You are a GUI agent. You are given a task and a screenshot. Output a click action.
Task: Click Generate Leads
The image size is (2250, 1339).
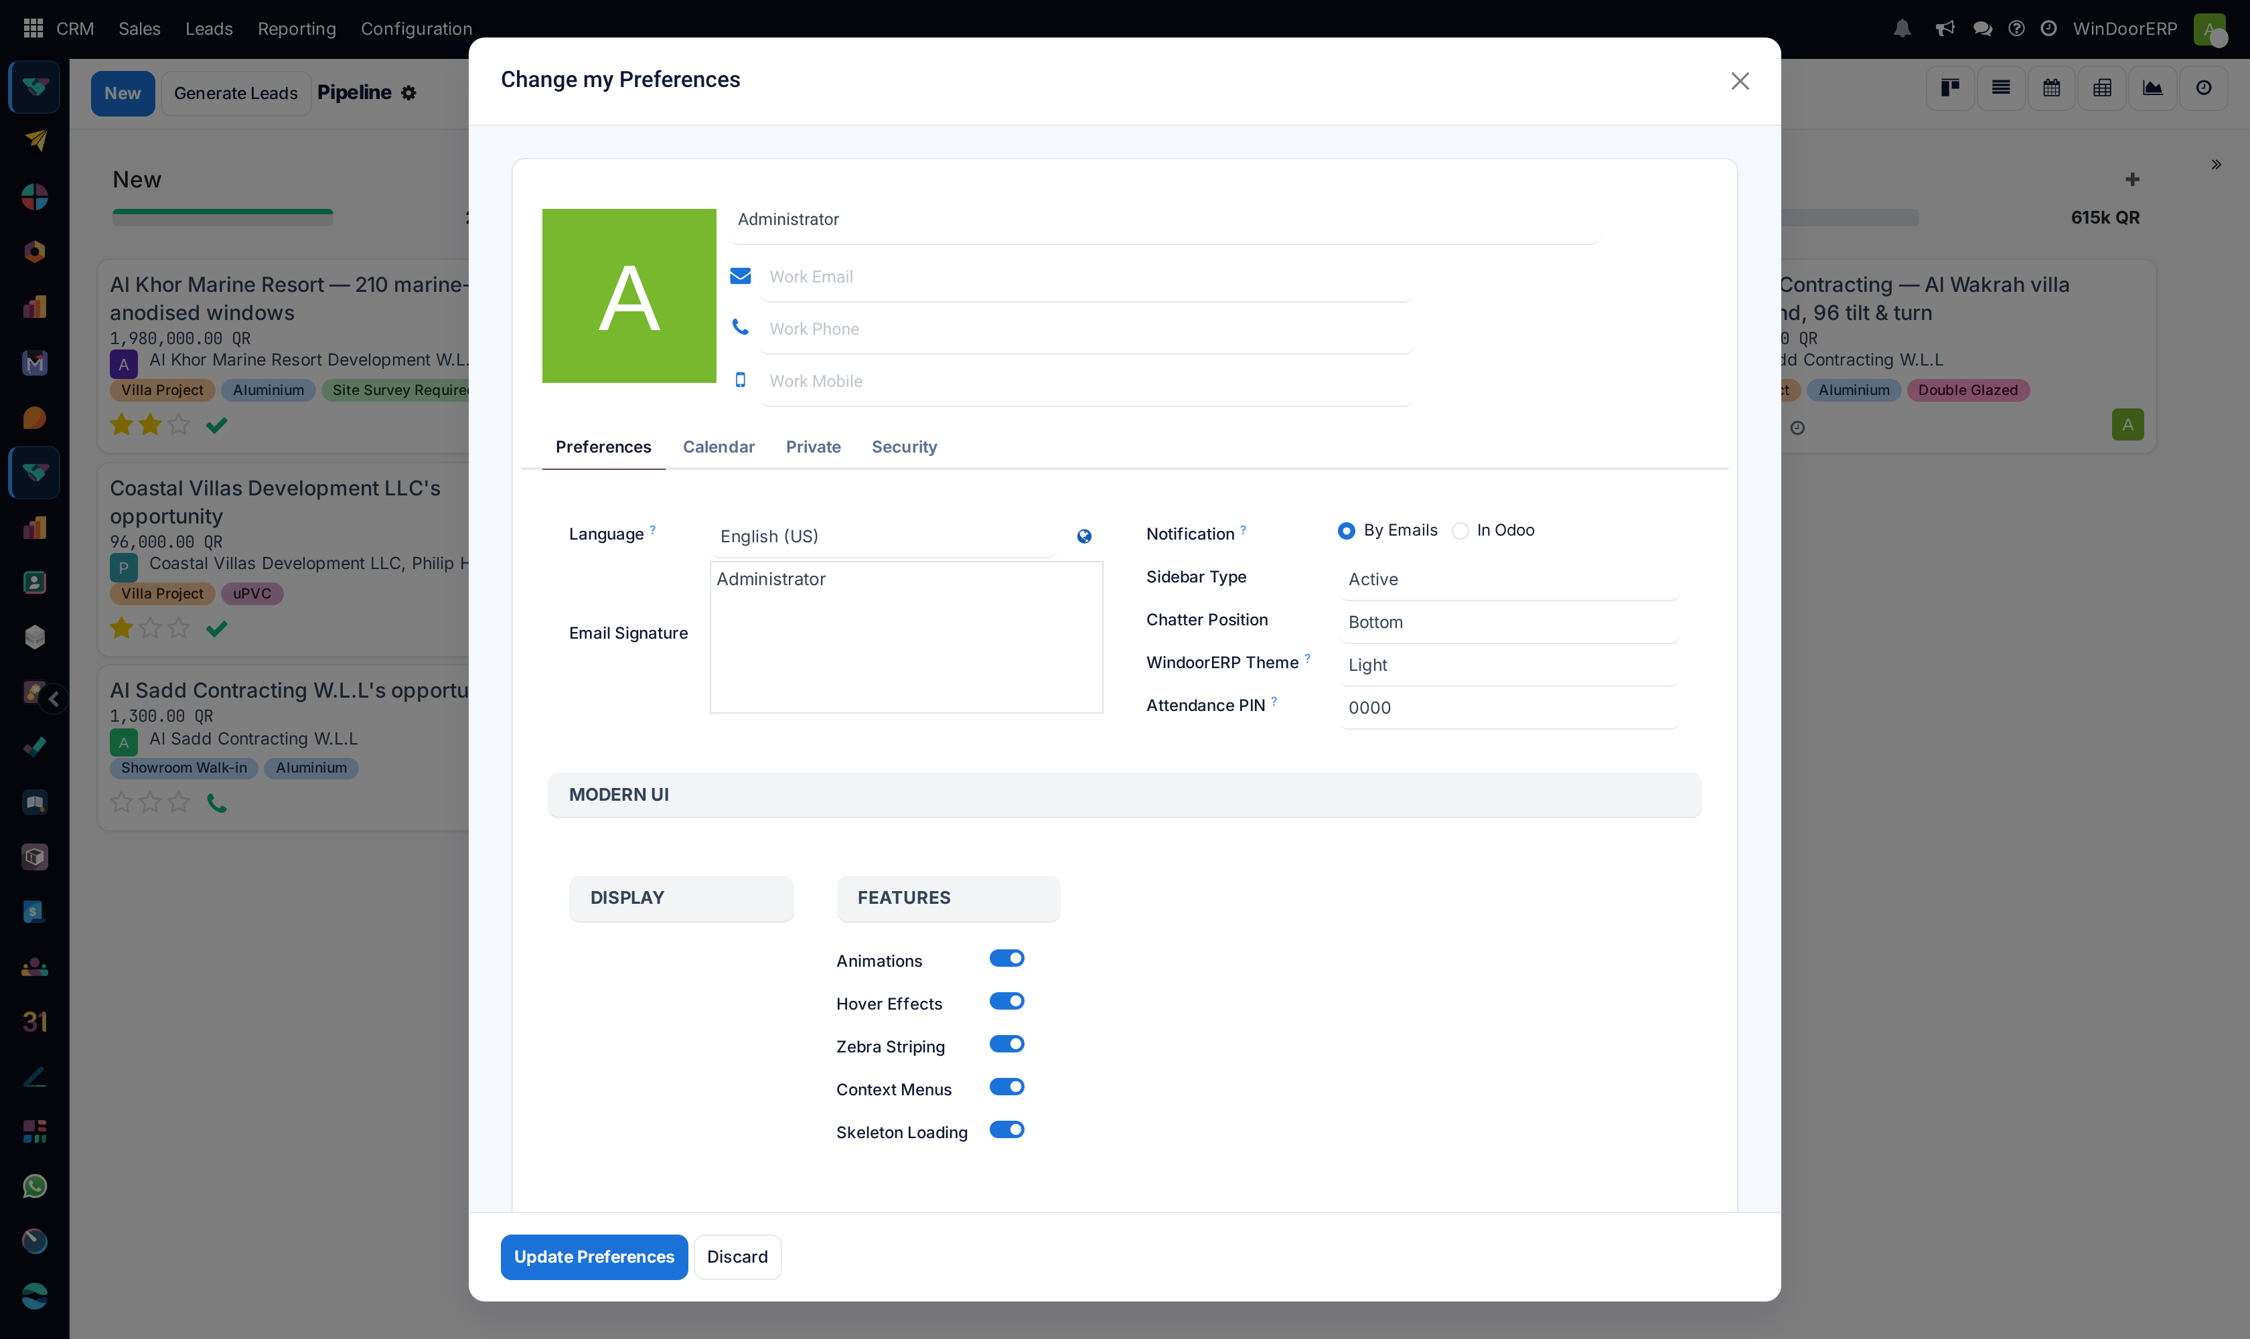coord(236,93)
